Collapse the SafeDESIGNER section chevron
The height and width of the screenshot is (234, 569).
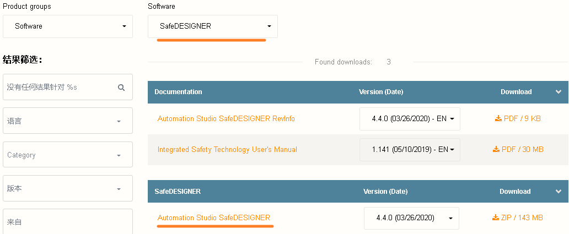559,192
